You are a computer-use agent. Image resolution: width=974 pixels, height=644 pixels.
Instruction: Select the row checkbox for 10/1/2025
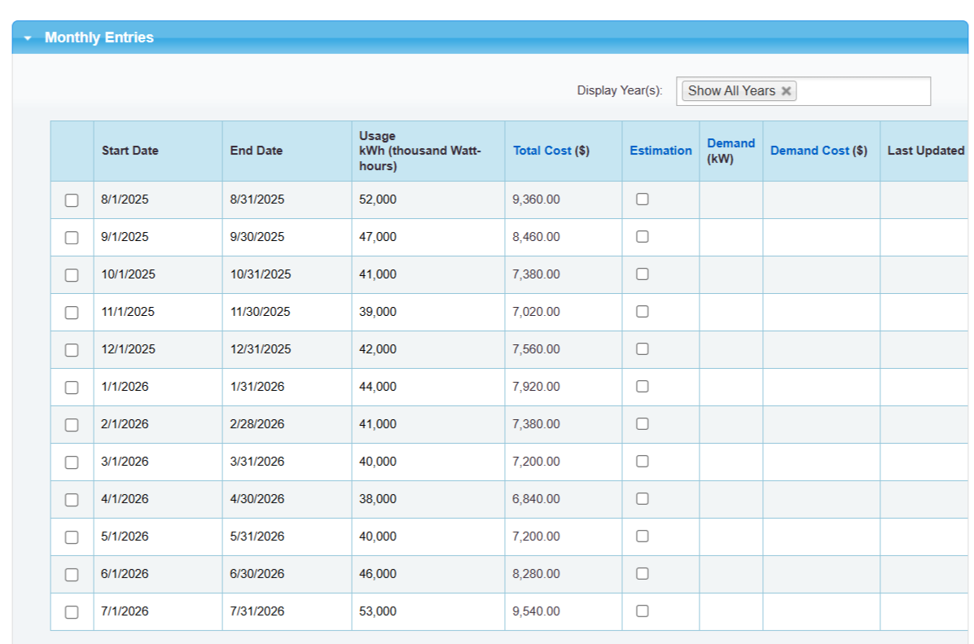point(72,274)
